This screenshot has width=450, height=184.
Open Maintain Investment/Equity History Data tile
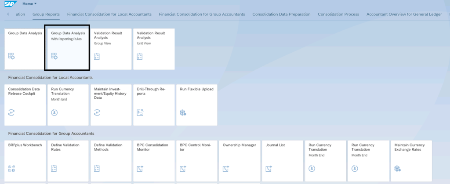point(111,105)
